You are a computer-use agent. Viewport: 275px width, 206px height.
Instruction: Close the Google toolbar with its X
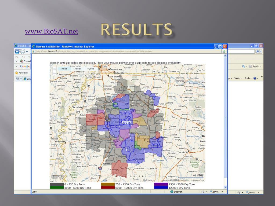click(x=16, y=67)
